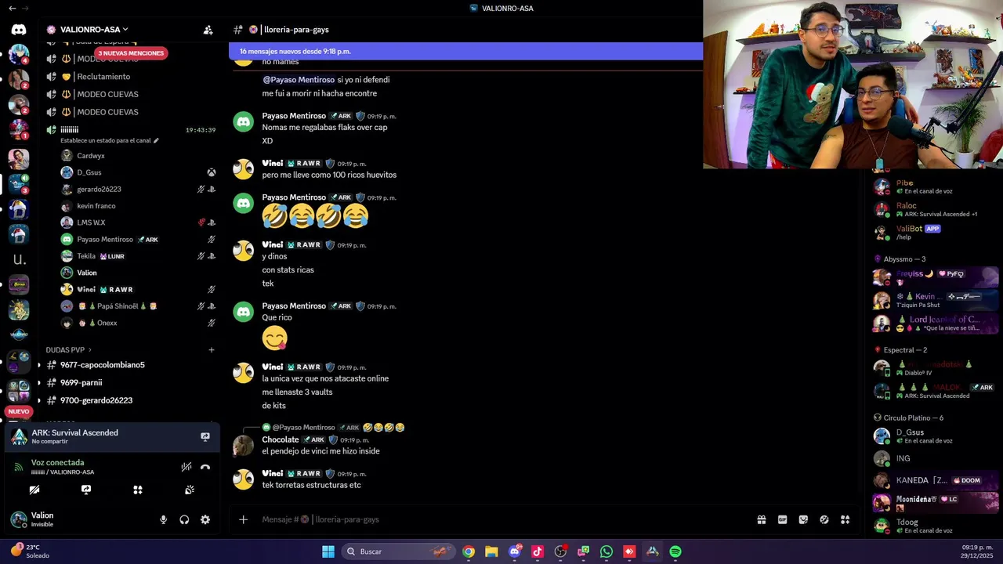
Task: Create channel in DUDAS PVP category
Action: click(x=212, y=350)
